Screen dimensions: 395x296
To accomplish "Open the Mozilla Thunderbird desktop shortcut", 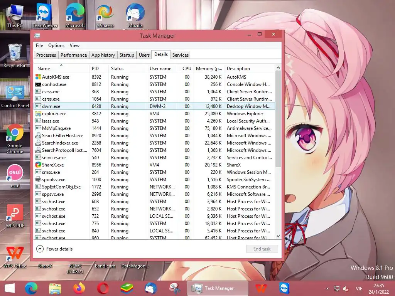I will (x=135, y=15).
